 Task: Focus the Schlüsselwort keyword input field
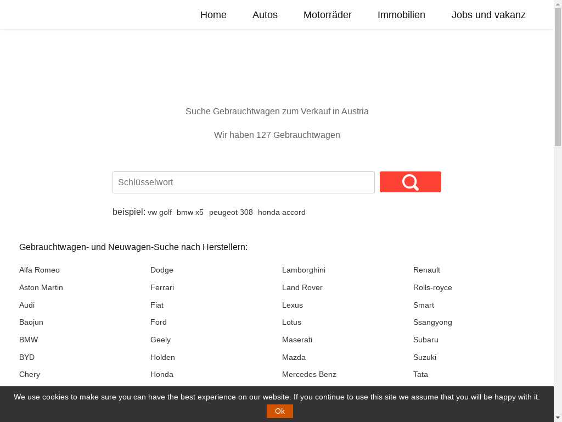coord(243,182)
